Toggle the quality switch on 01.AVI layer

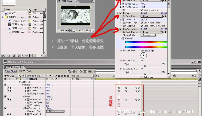click(x=53, y=79)
